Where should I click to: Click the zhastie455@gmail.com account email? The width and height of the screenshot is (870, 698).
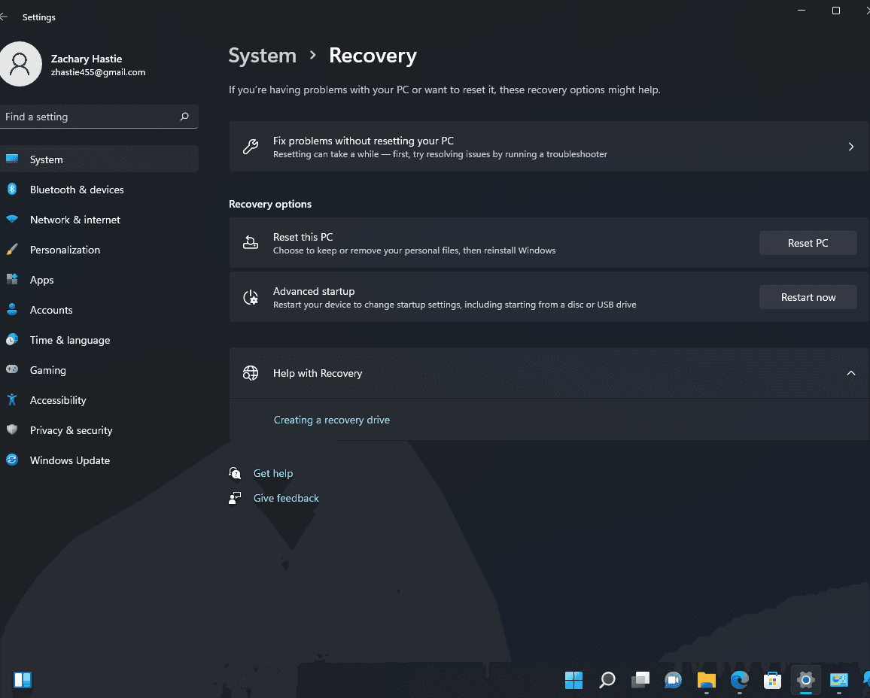pos(98,72)
